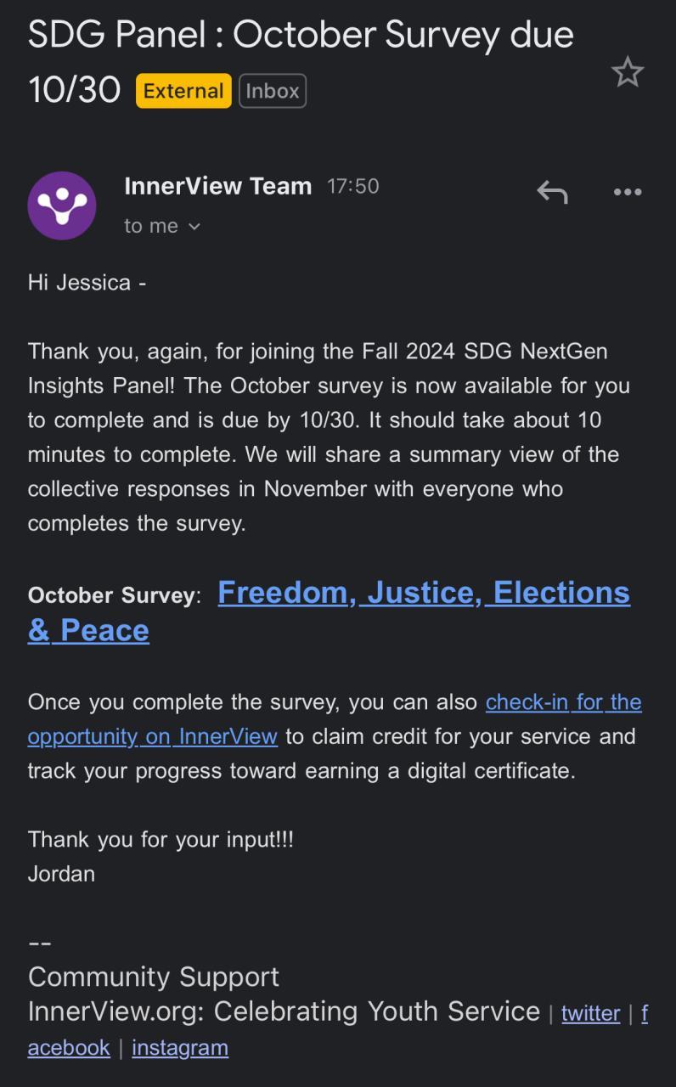Viewport: 676px width, 1087px height.
Task: Follow the check-in for the opportunity link
Action: coord(563,702)
